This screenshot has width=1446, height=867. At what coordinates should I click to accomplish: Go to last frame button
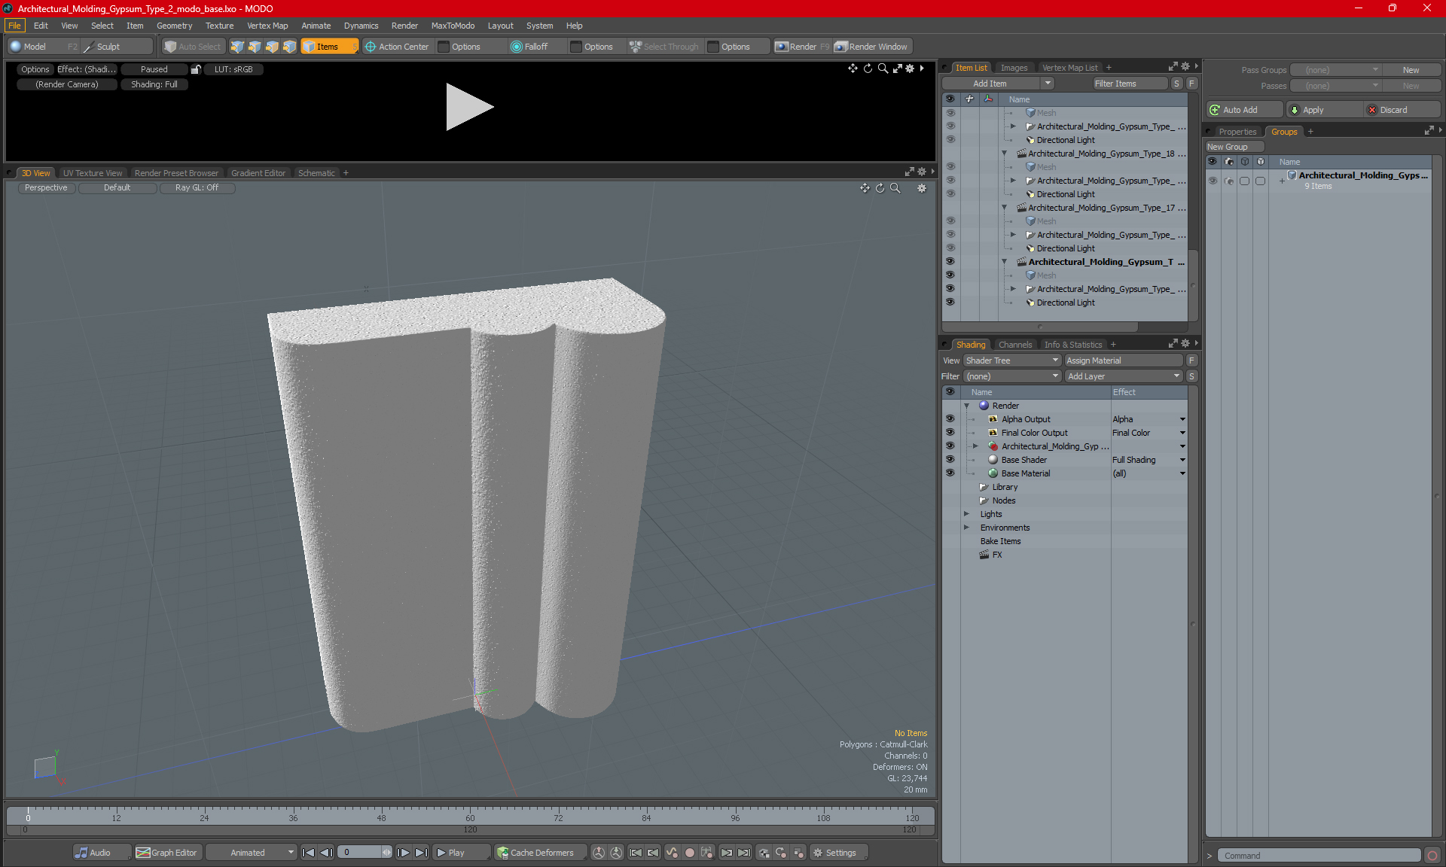pyautogui.click(x=422, y=853)
